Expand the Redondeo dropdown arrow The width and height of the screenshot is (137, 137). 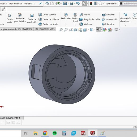pos(66,25)
